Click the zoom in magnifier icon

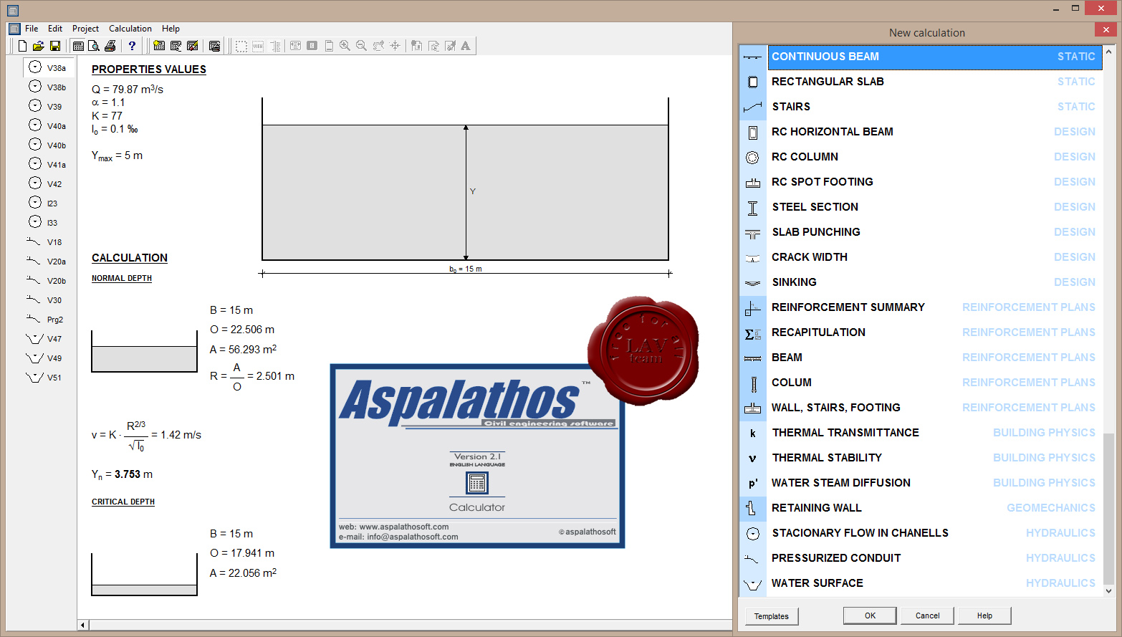pyautogui.click(x=345, y=46)
